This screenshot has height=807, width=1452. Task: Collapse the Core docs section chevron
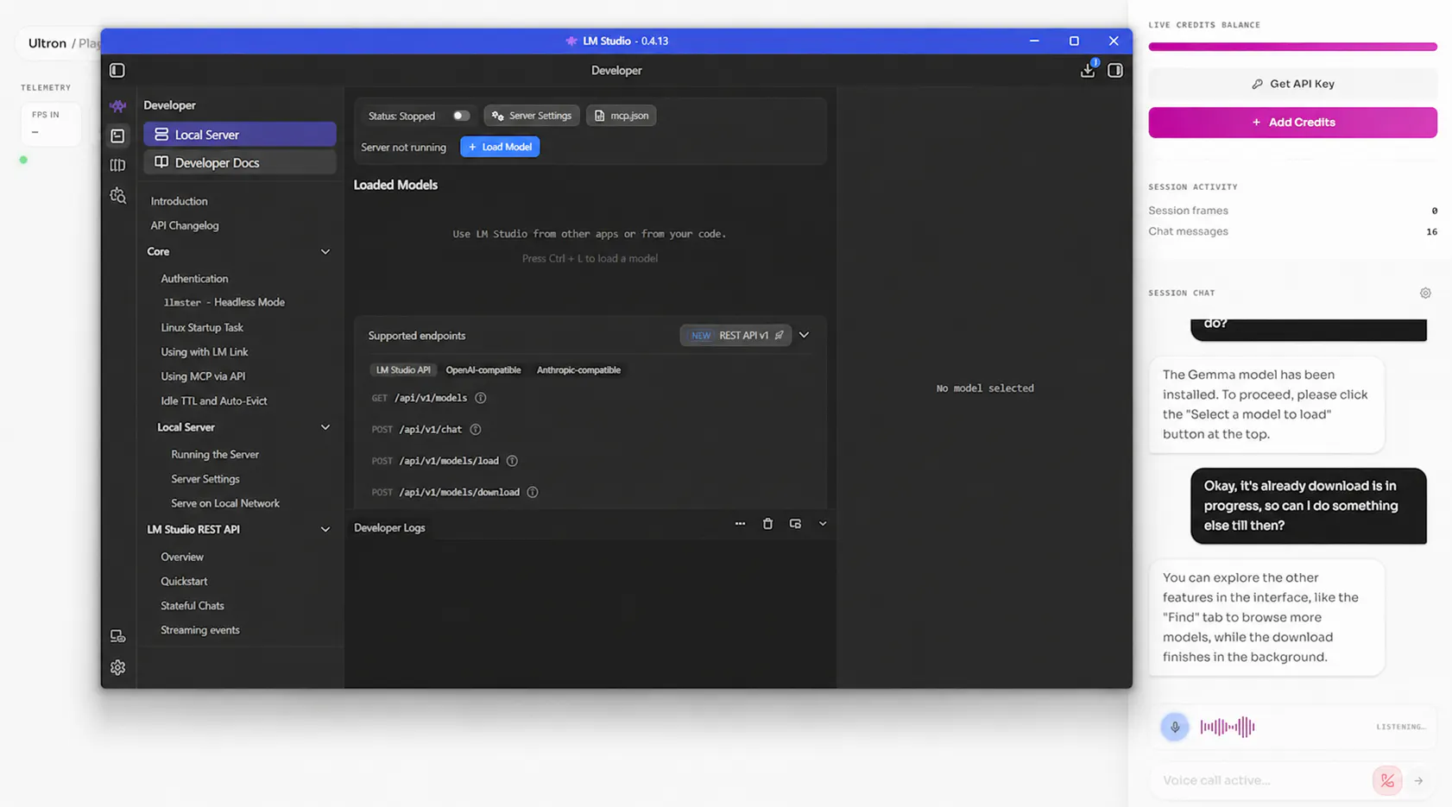[325, 252]
